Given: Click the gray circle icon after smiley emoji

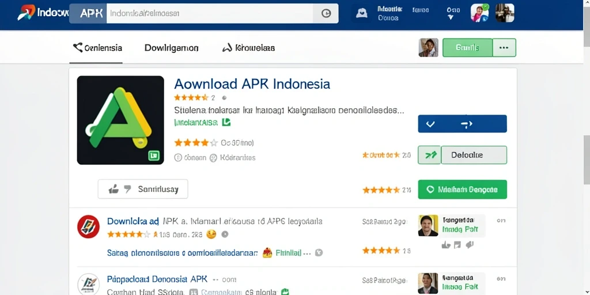Looking at the screenshot, I should pyautogui.click(x=225, y=234).
